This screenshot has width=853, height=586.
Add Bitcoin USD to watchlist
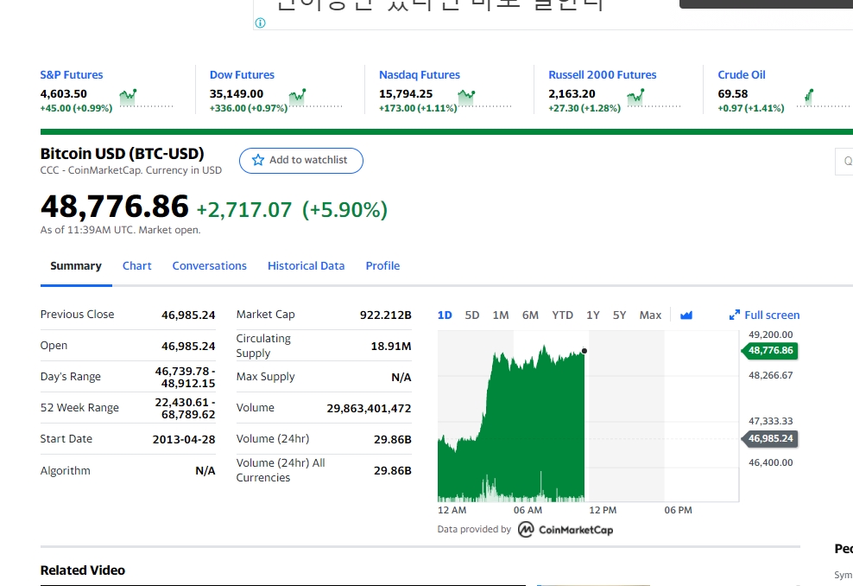point(300,161)
